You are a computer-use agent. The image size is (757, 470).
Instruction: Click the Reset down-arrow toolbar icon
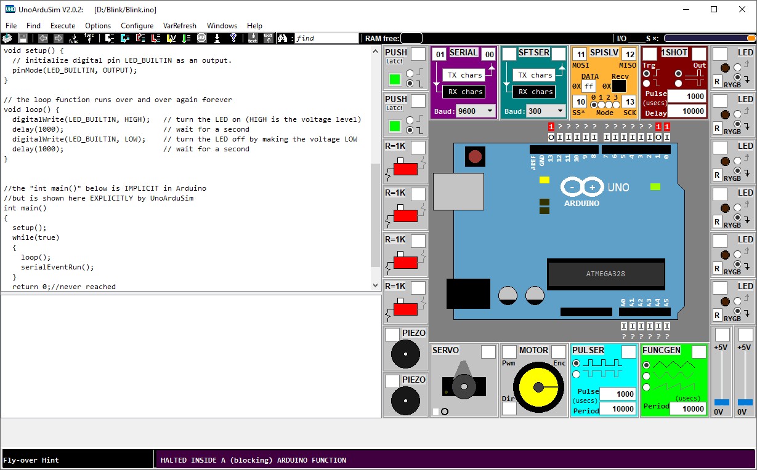(x=217, y=38)
